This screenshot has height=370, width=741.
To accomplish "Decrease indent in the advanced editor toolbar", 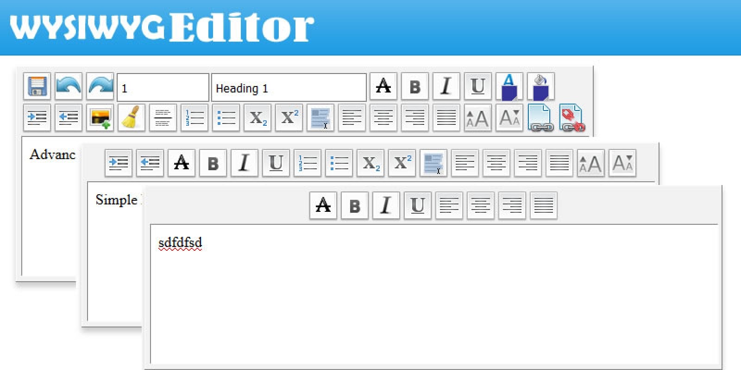I will [69, 118].
